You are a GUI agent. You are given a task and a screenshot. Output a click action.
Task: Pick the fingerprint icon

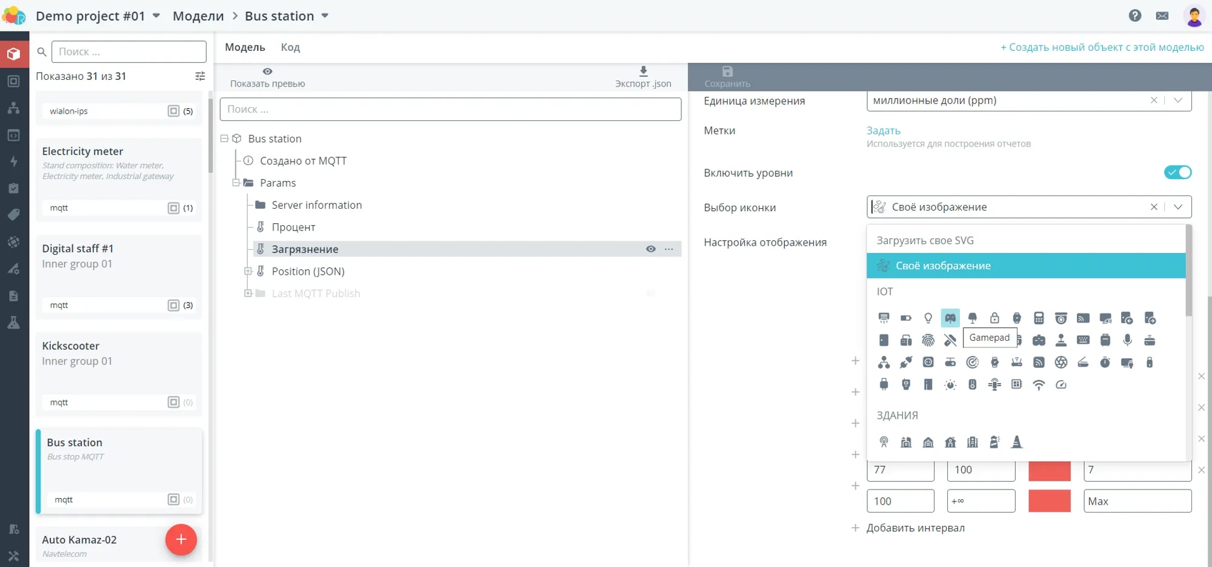click(x=928, y=341)
